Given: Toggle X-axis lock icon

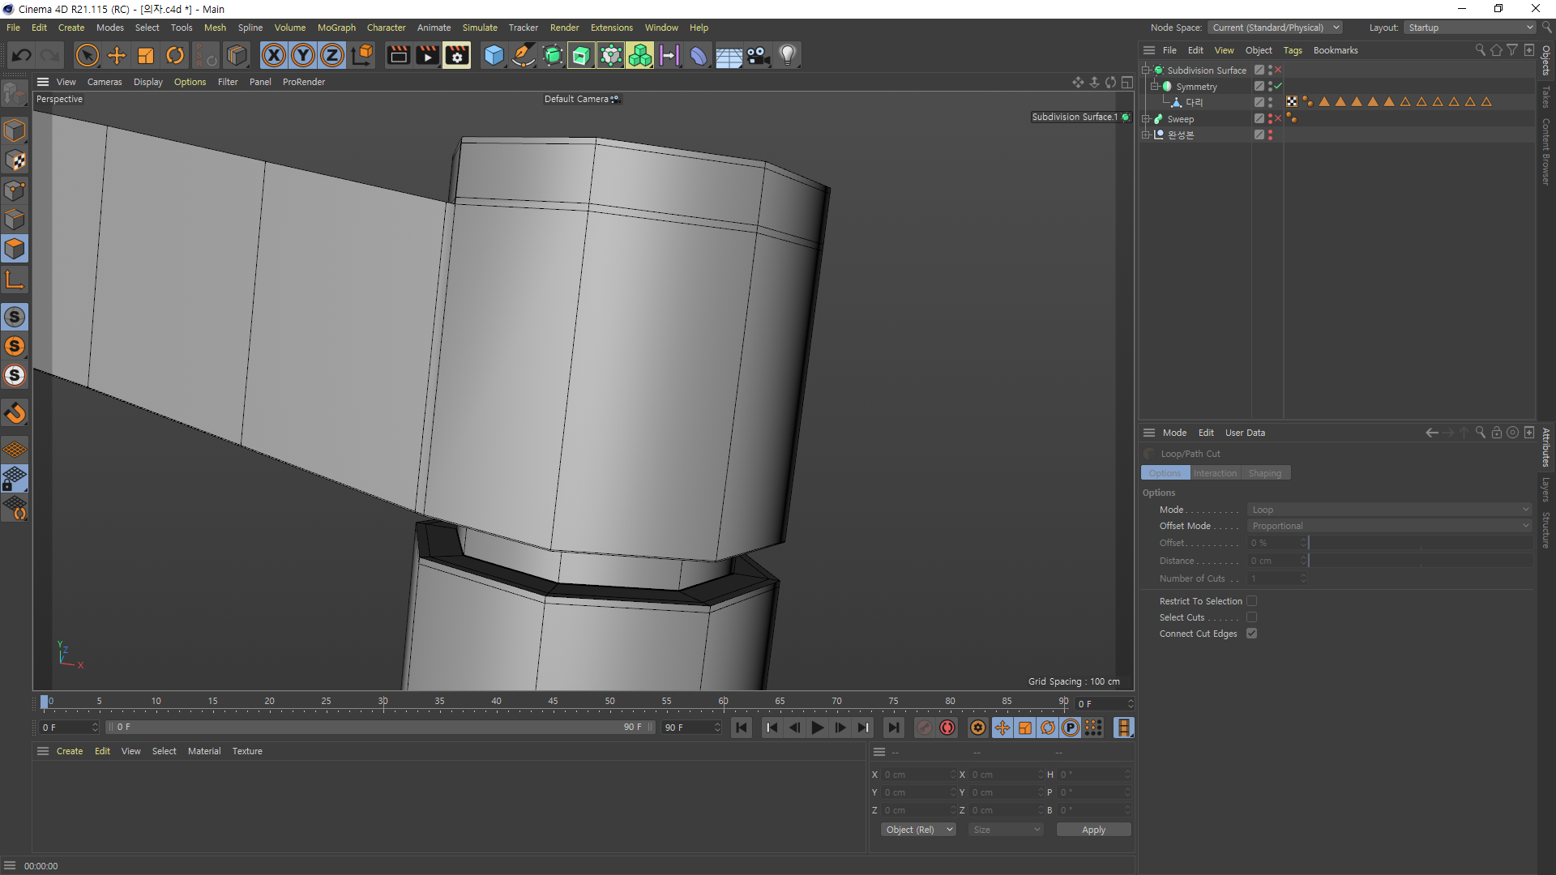Looking at the screenshot, I should tap(274, 55).
